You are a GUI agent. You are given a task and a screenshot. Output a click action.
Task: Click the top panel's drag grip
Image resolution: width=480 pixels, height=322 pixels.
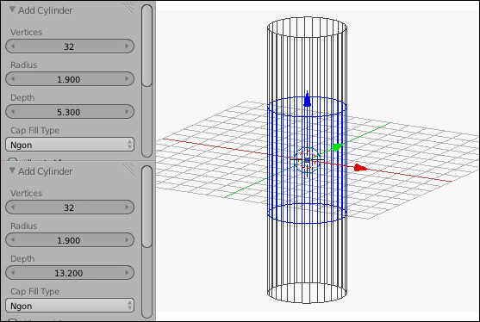point(129,9)
